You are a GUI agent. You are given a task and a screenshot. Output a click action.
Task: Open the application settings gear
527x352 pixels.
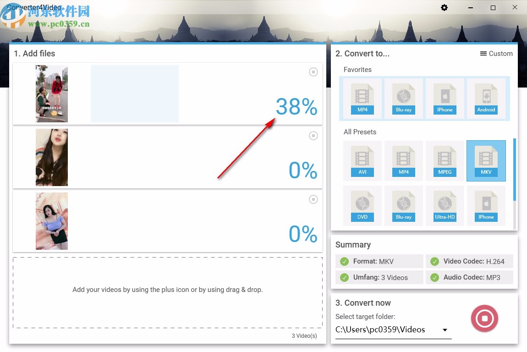point(444,7)
